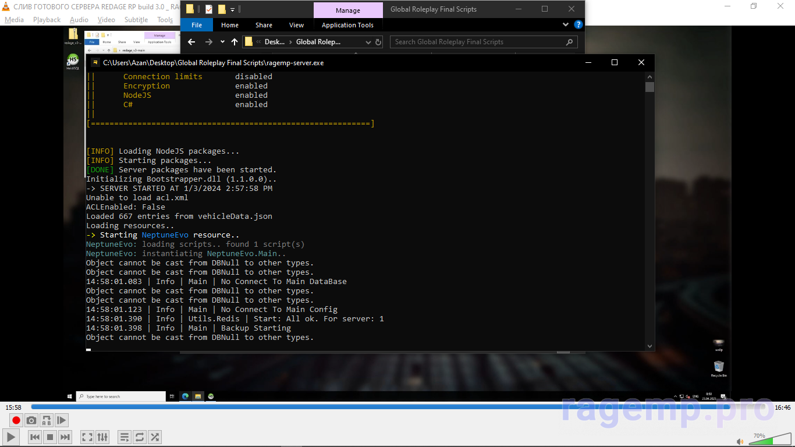Skip to previous media in VLC
Image resolution: width=795 pixels, height=447 pixels.
coord(35,437)
